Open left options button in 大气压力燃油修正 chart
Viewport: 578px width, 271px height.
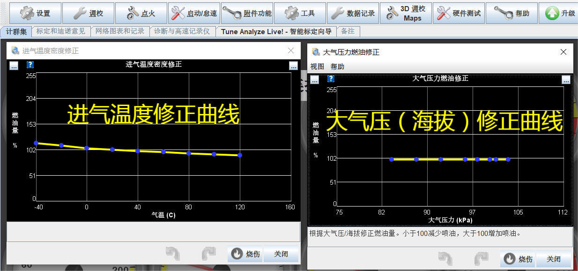pyautogui.click(x=314, y=79)
